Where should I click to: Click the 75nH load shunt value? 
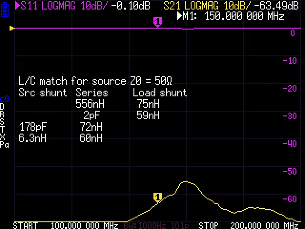[148, 104]
